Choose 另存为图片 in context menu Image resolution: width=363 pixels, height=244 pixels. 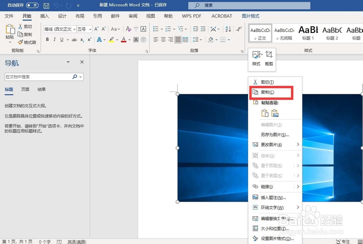pyautogui.click(x=275, y=135)
